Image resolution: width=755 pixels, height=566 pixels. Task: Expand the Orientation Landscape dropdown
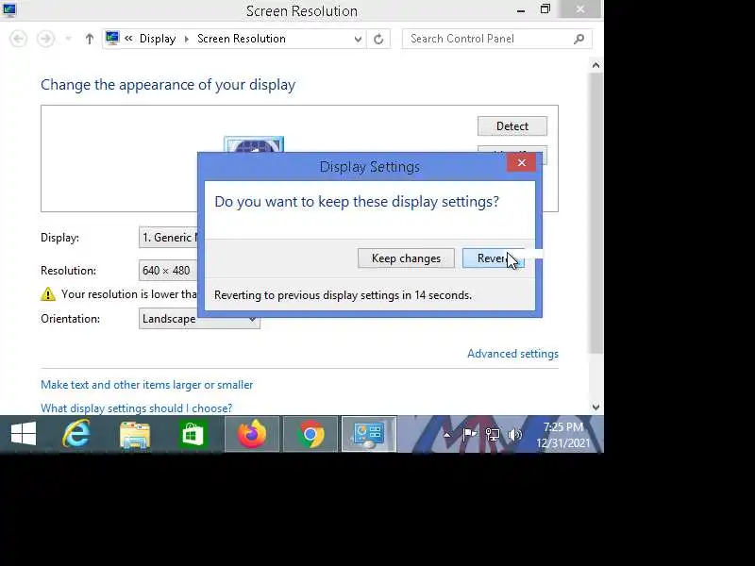click(199, 319)
